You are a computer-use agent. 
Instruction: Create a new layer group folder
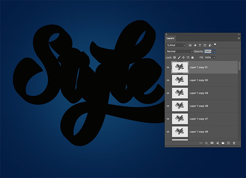[x=223, y=143]
